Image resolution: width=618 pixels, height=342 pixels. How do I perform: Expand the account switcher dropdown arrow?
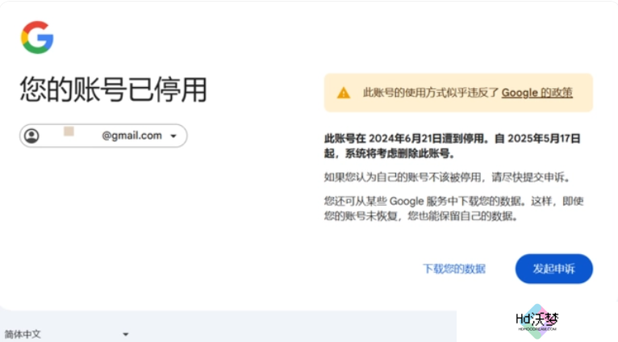[x=173, y=136]
